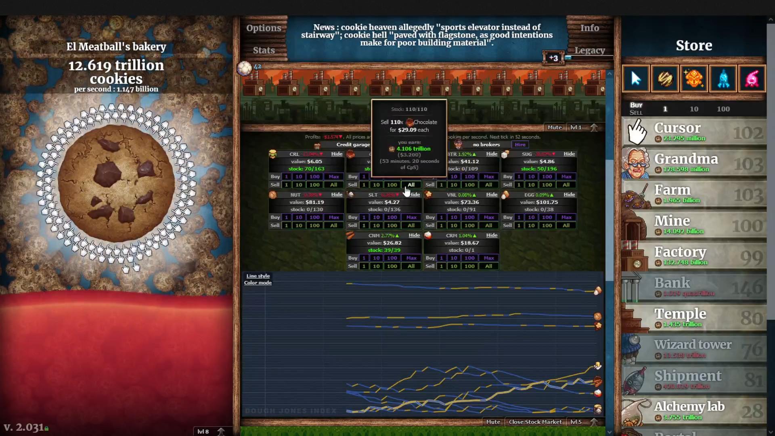Click Sell All Chocolate stocks button
Viewport: 775px width, 436px height.
pyautogui.click(x=411, y=185)
